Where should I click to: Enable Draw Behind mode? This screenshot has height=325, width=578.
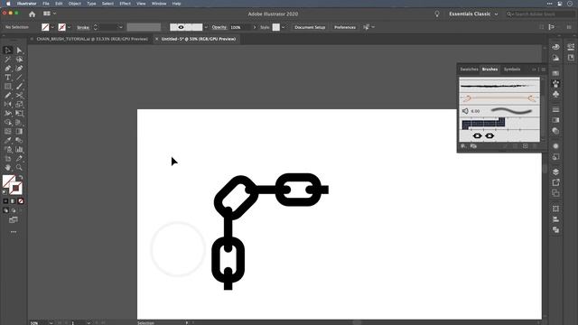tap(14, 210)
